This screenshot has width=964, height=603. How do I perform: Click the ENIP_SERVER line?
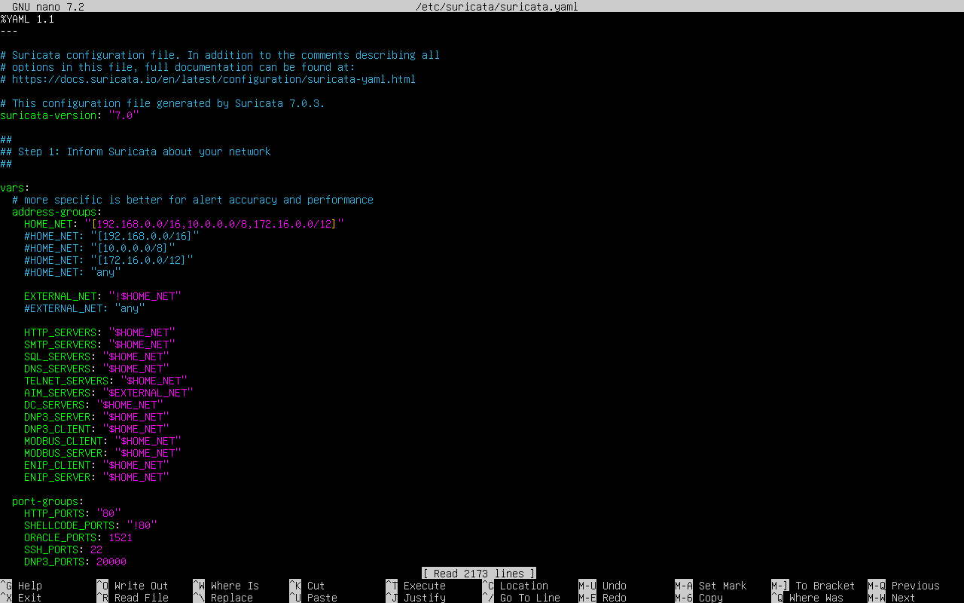(96, 477)
